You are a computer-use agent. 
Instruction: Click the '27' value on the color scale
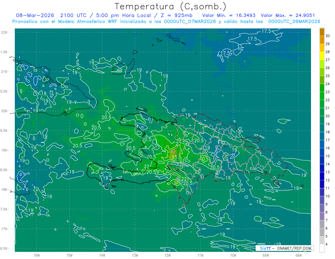(328, 60)
